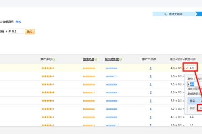
Task: Open the product count link in the 4.8 + 0.1 row
Action: click(150, 68)
